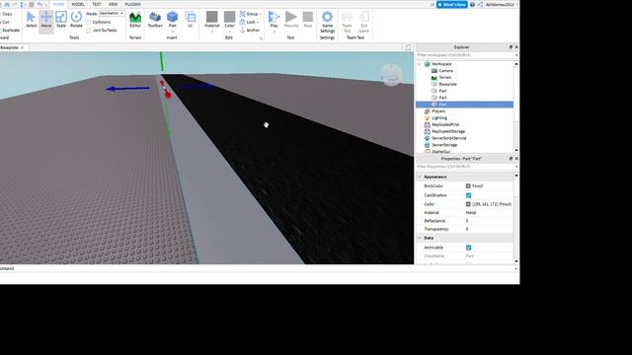Open the TEST ribbon tab

click(x=97, y=4)
